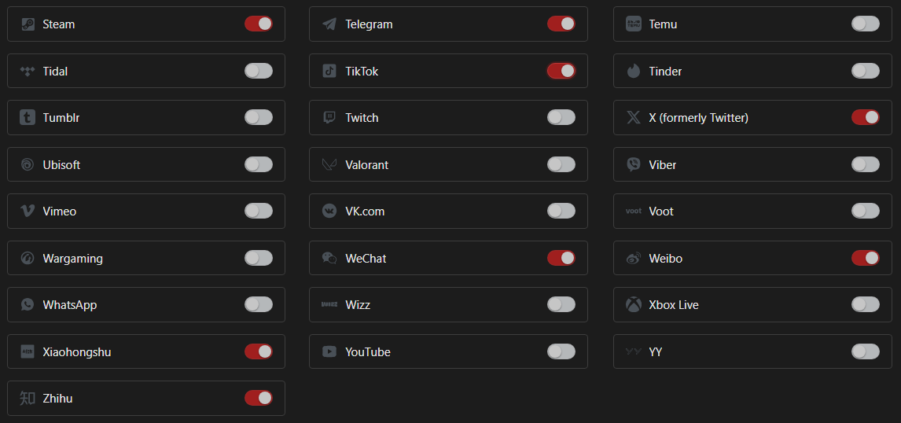Click the Telegram paper plane icon
The height and width of the screenshot is (423, 901).
pos(329,24)
